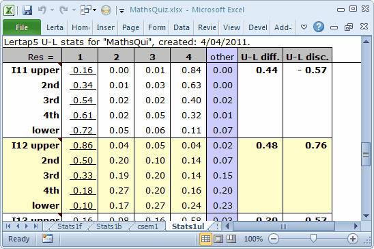This screenshot has width=374, height=249.
Task: Open the File tab
Action: (x=22, y=27)
